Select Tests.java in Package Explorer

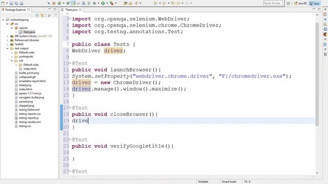tap(29, 32)
